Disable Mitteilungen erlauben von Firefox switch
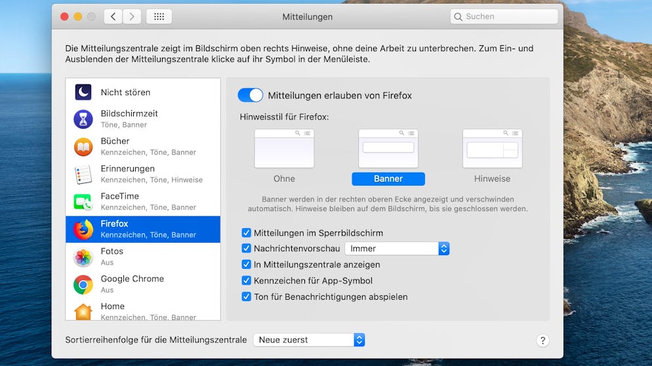 tap(251, 95)
